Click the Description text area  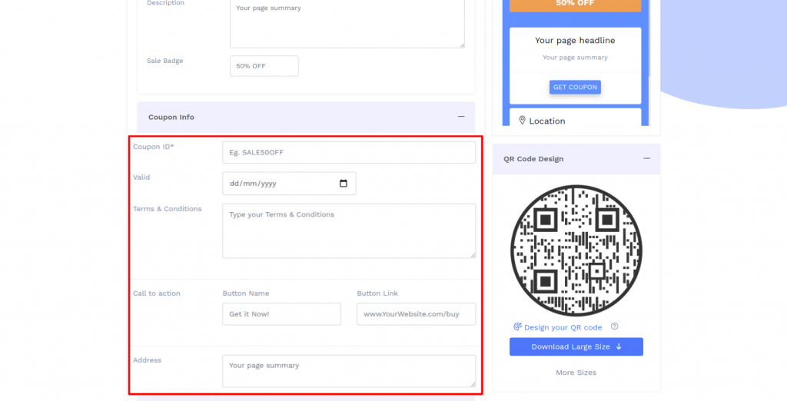coord(347,23)
